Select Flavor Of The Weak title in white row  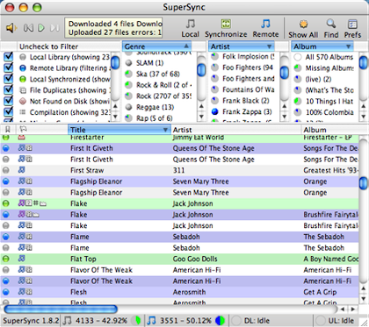[101, 270]
